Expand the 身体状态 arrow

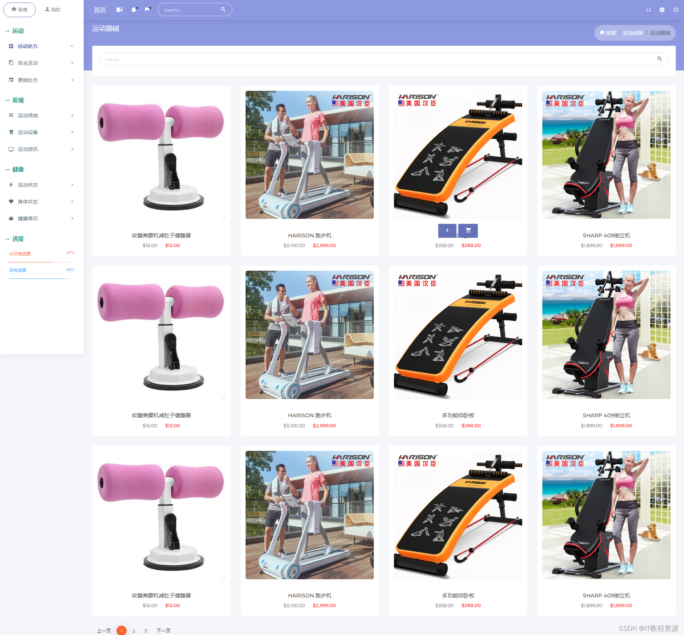point(72,201)
